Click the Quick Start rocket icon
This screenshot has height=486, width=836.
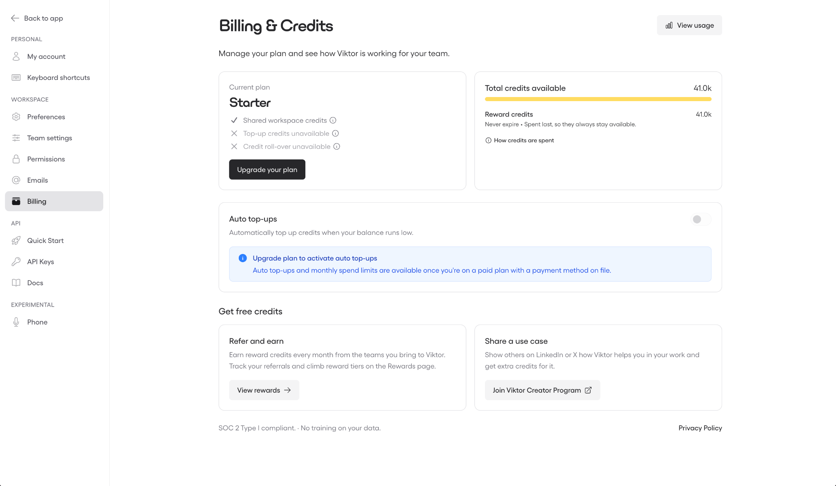click(16, 241)
